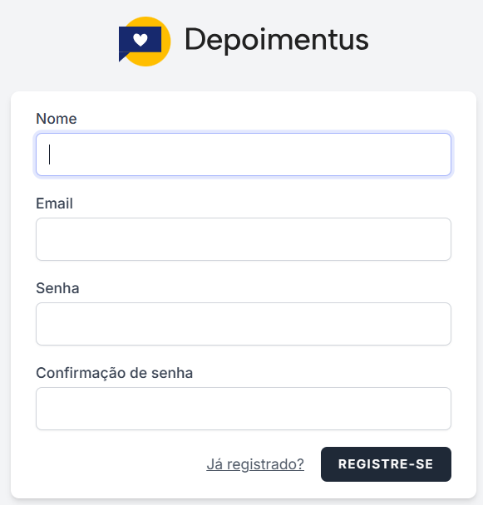Screen dimensions: 483x505
Task: Select the Senha password field
Action: (244, 324)
